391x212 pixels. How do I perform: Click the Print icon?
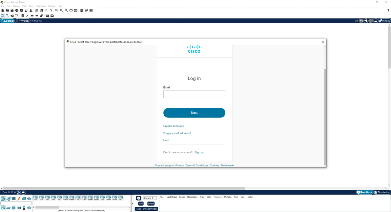tap(17, 10)
